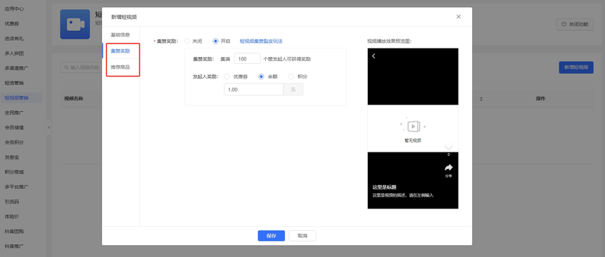
Task: Click the 取消 button
Action: pos(302,236)
